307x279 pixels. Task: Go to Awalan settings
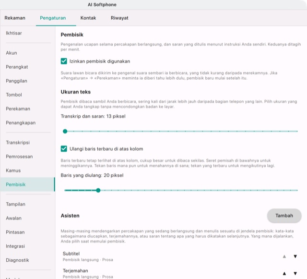pyautogui.click(x=27, y=218)
